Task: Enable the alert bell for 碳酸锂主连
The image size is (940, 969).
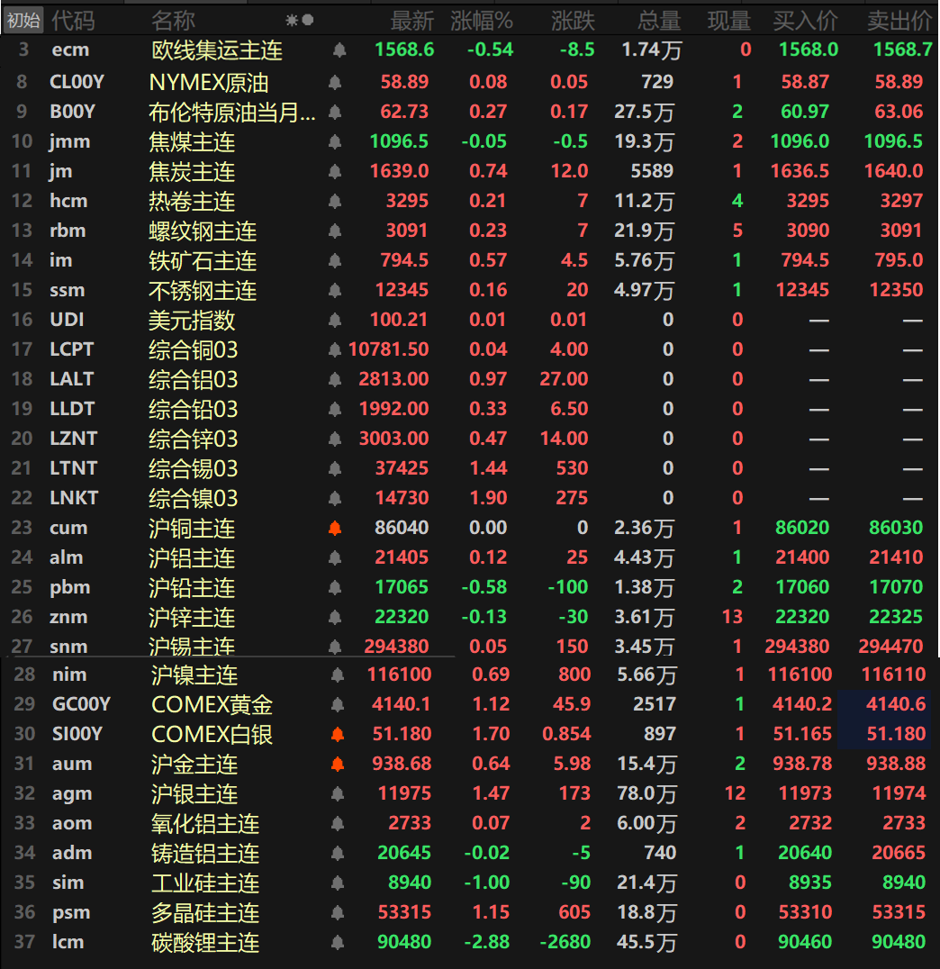Action: pos(338,942)
